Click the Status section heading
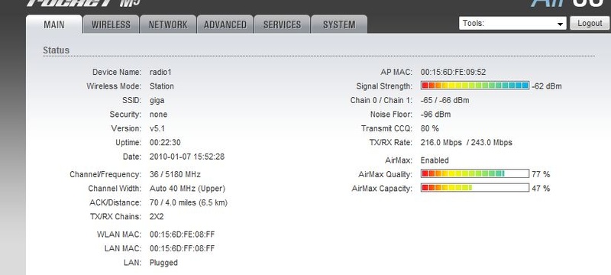 pos(56,50)
